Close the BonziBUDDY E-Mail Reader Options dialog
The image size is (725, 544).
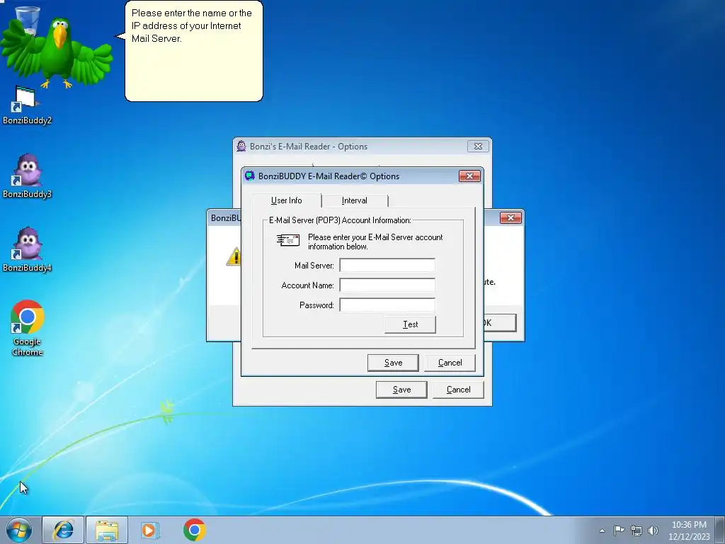[469, 176]
